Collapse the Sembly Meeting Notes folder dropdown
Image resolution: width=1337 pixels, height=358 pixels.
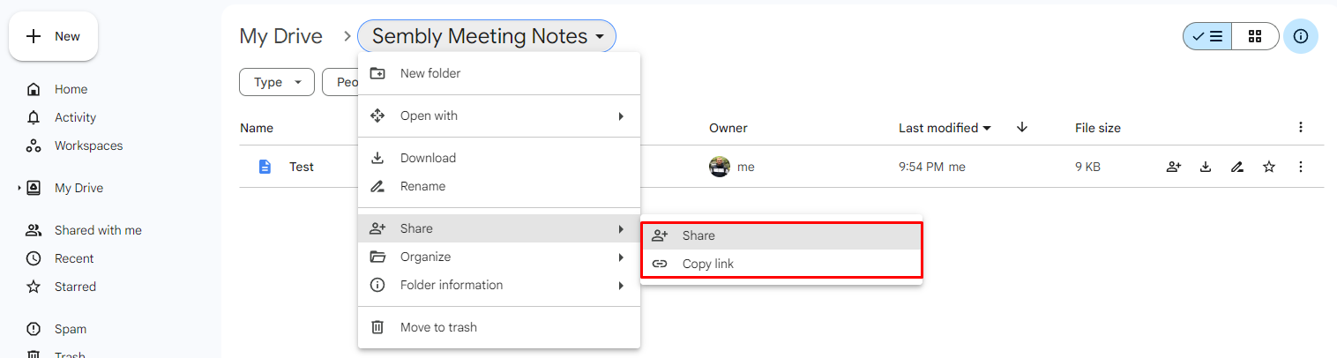487,36
